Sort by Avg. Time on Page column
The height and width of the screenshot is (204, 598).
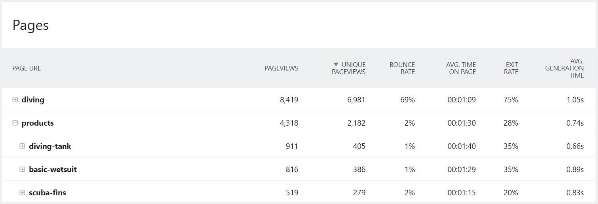pos(461,68)
